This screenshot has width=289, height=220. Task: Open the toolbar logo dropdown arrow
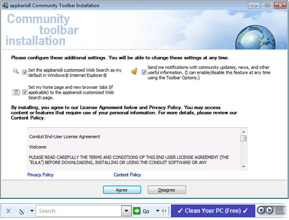(x=32, y=210)
